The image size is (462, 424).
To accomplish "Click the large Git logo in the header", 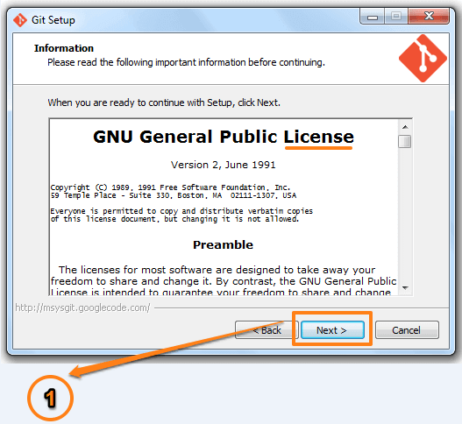I will 423,59.
